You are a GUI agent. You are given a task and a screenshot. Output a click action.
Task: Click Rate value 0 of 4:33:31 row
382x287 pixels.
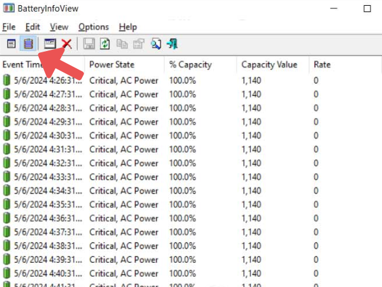click(316, 177)
